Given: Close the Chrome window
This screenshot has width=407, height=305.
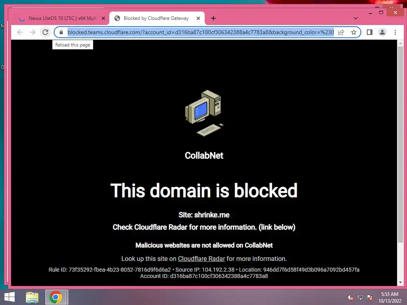Looking at the screenshot, I should (395, 12).
